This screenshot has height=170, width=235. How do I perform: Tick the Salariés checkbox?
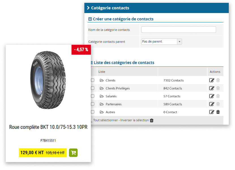tap(93, 96)
